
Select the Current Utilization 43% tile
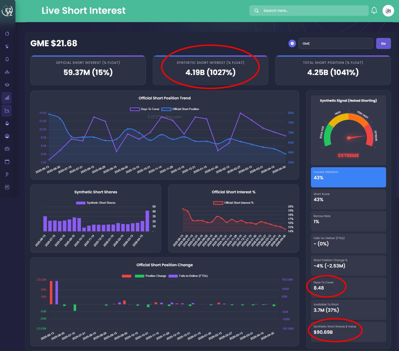[348, 177]
